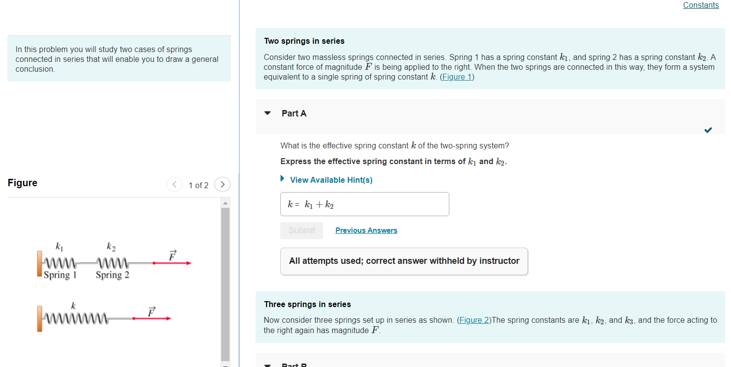
Task: Click the Part A section header
Action: pos(294,113)
